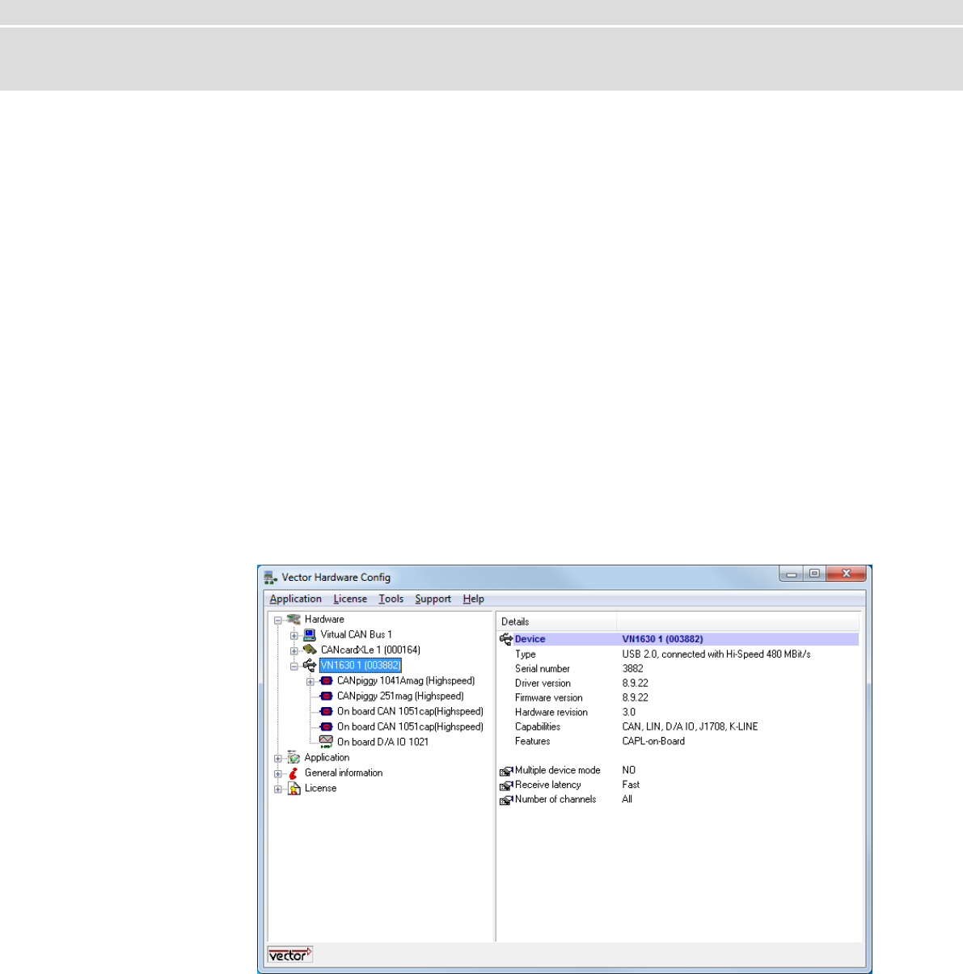Image resolution: width=963 pixels, height=974 pixels.
Task: Minimize the Vector Hardware Config window
Action: tap(792, 574)
